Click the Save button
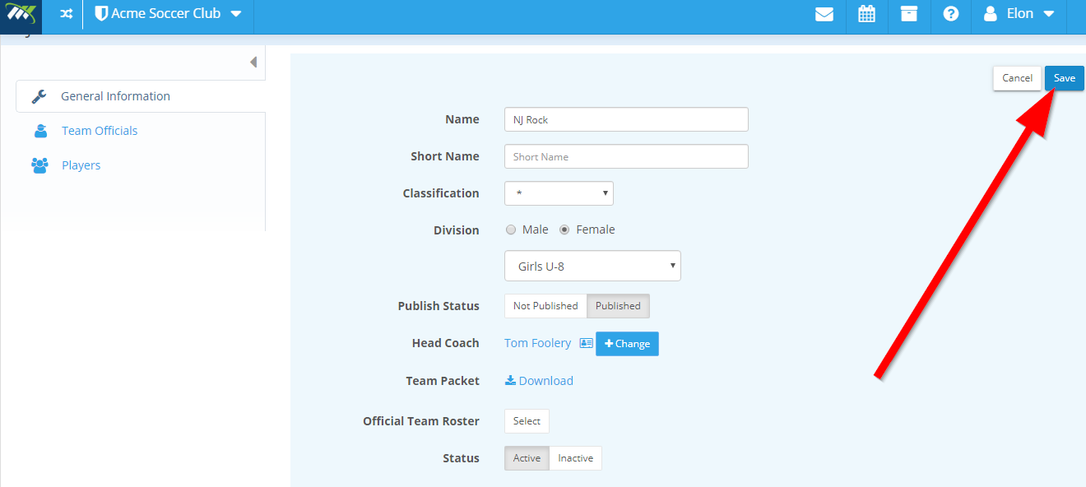The width and height of the screenshot is (1086, 487). (1065, 78)
